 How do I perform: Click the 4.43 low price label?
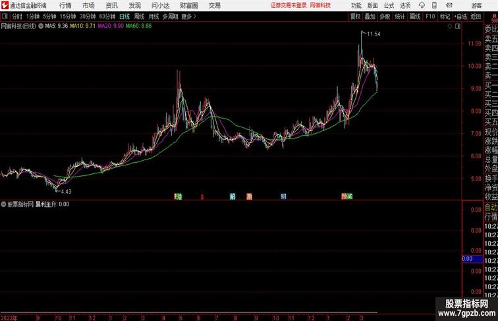[x=66, y=191]
